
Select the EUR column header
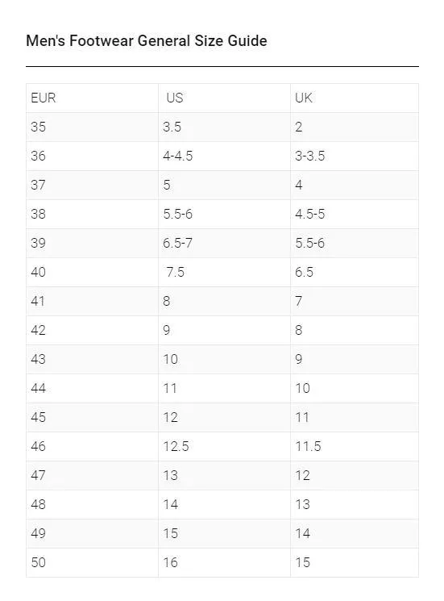[x=92, y=98]
